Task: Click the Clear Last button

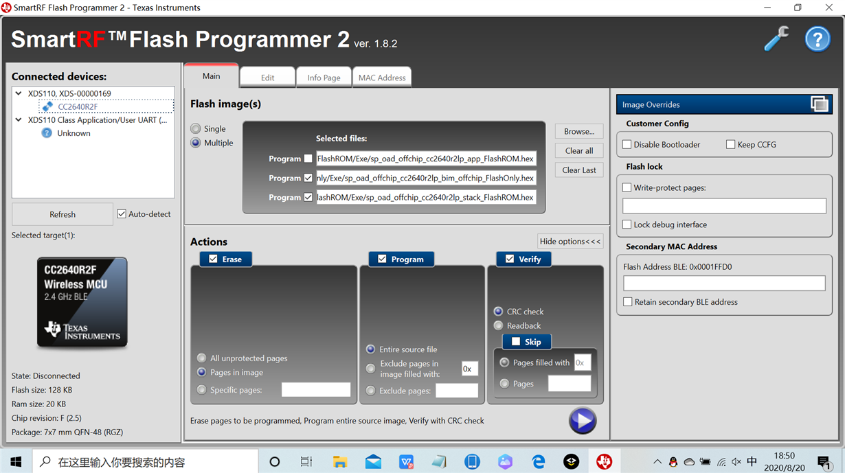Action: [579, 170]
